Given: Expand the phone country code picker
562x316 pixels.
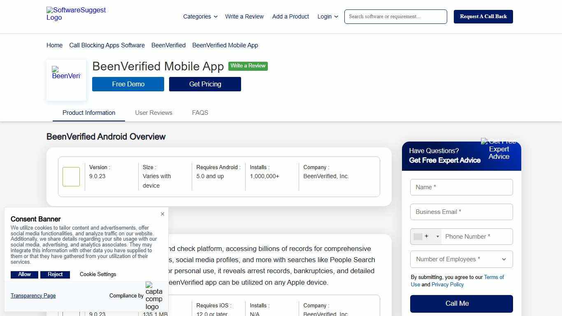Looking at the screenshot, I should click(437, 236).
